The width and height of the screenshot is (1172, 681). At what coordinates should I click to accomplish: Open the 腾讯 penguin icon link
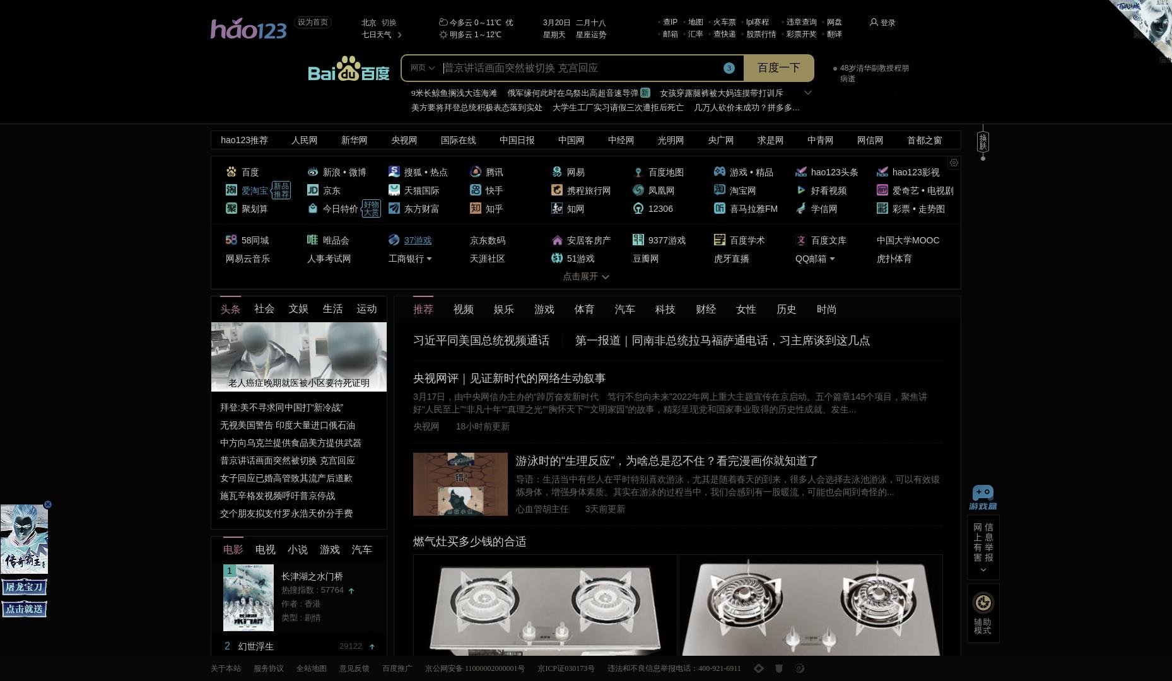pos(476,172)
